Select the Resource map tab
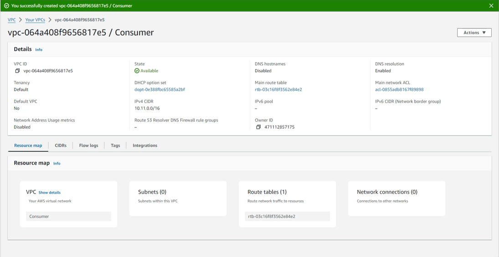Screen dimensions: 499x257 [28, 146]
